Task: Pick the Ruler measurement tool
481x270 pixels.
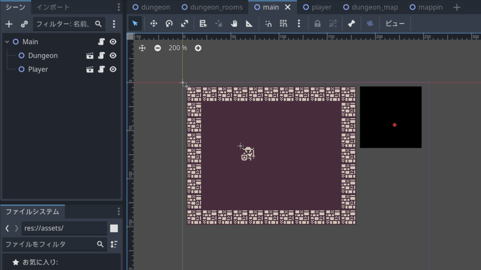Action: (x=249, y=23)
